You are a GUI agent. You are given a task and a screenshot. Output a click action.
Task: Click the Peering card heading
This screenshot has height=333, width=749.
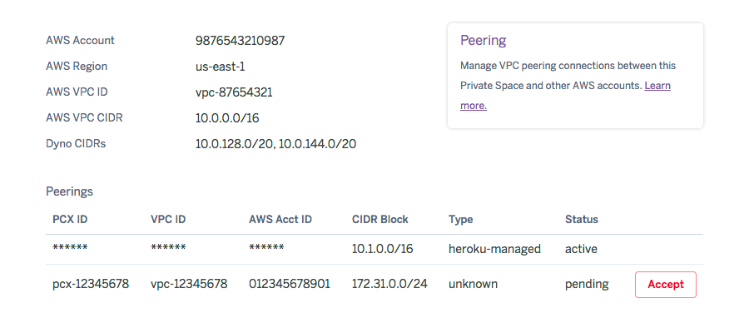tap(483, 40)
